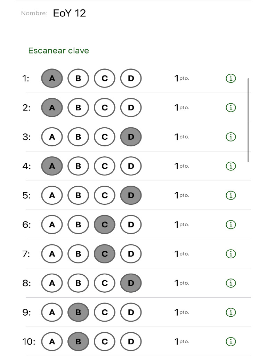Pick answer B on question 5

[78, 195]
